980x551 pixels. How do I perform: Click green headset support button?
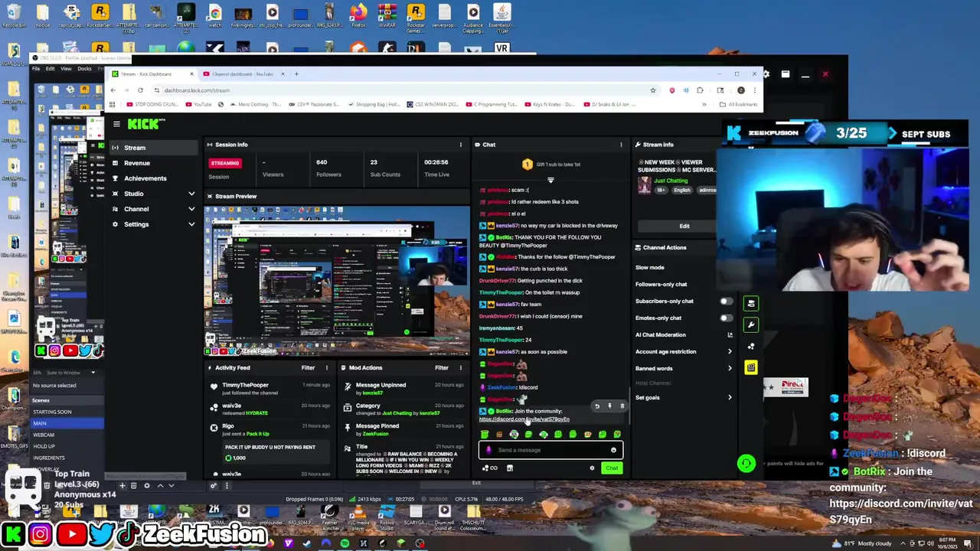pyautogui.click(x=746, y=463)
